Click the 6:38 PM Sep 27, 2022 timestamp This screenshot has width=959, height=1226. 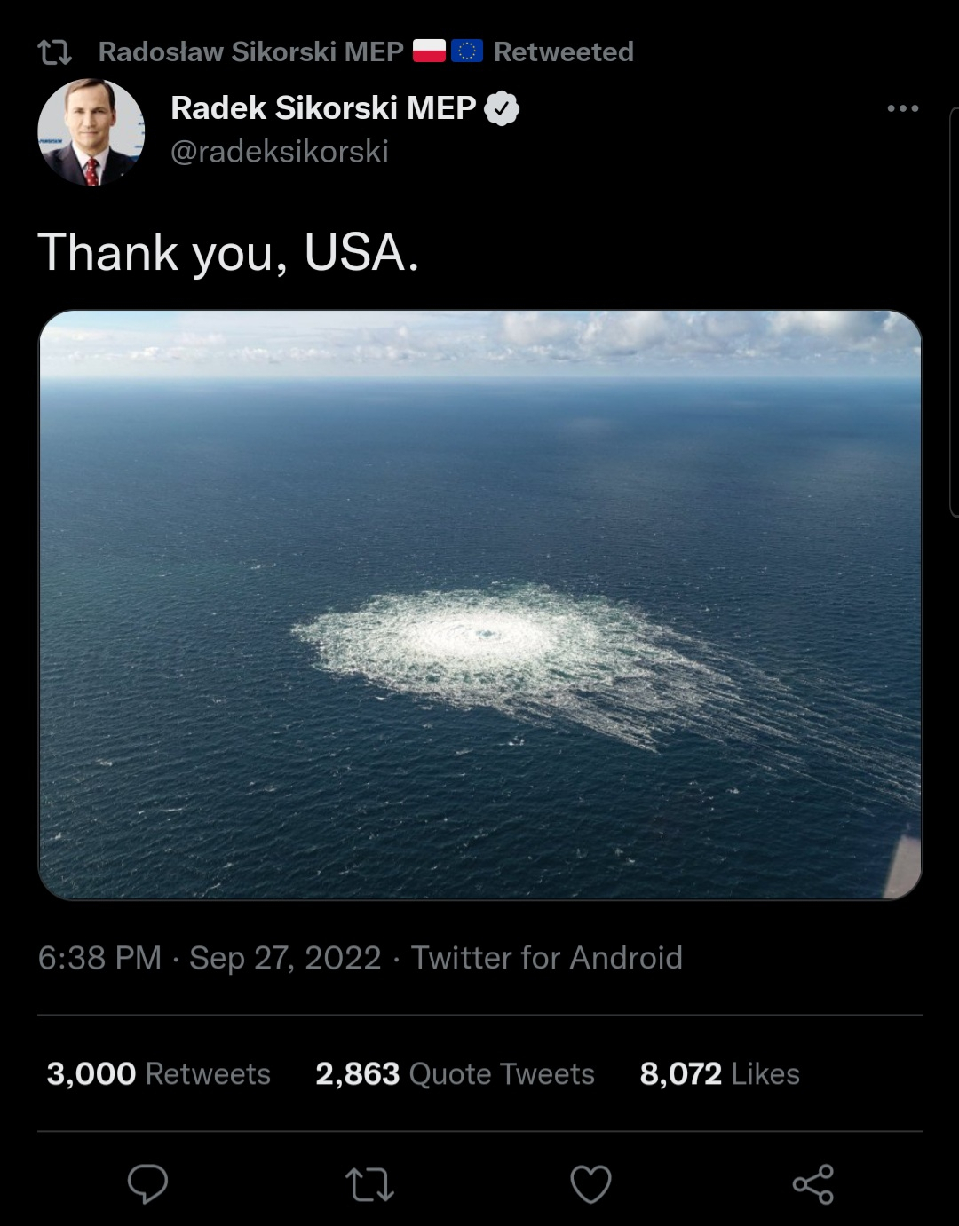210,958
